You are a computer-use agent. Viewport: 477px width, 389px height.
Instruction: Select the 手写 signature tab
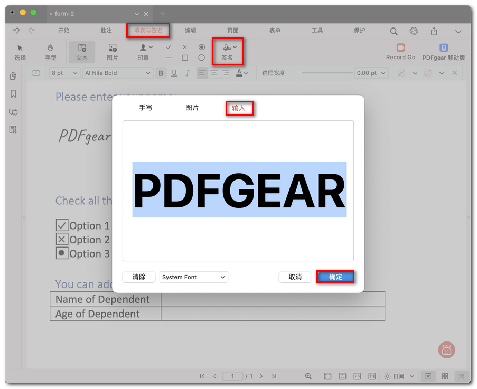pyautogui.click(x=146, y=108)
